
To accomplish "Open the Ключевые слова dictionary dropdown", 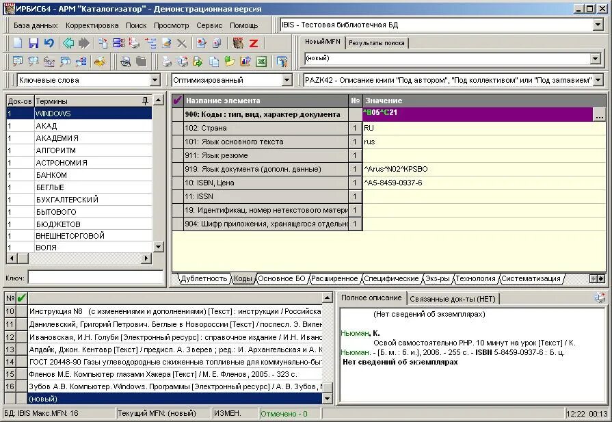I will coord(155,80).
